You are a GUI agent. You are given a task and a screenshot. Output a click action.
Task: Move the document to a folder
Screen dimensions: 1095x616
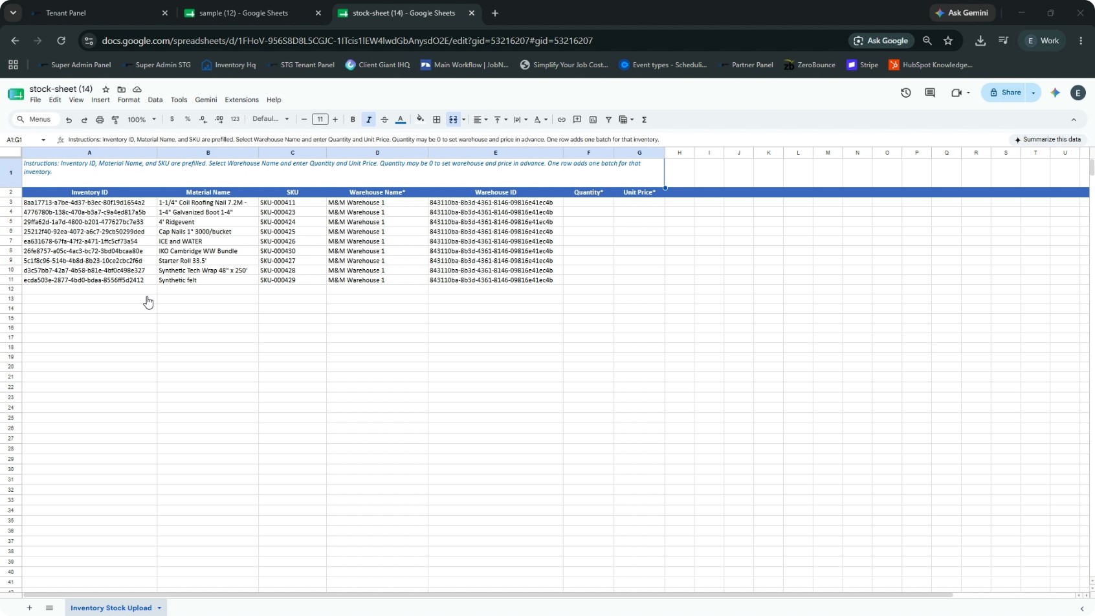pos(121,89)
